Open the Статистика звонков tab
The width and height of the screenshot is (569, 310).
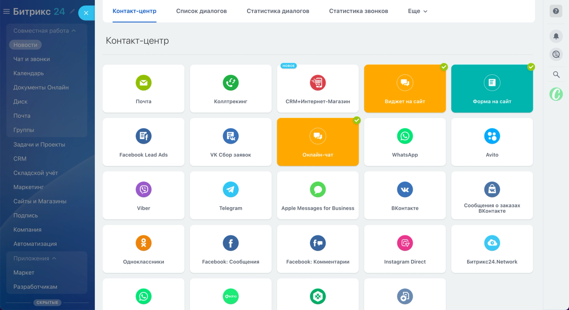359,11
